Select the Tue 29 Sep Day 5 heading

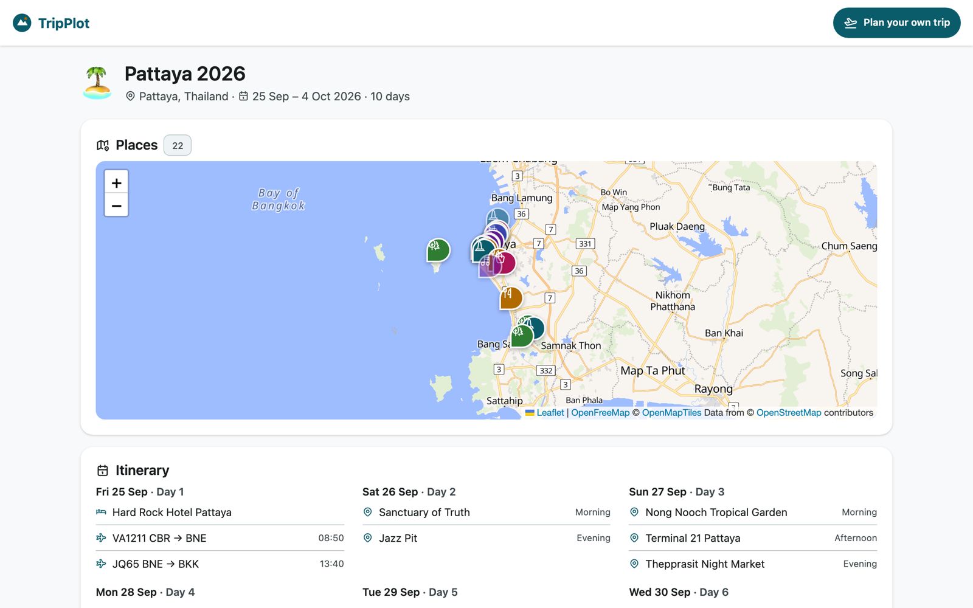point(410,592)
